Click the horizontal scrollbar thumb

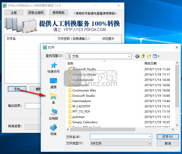(103, 129)
